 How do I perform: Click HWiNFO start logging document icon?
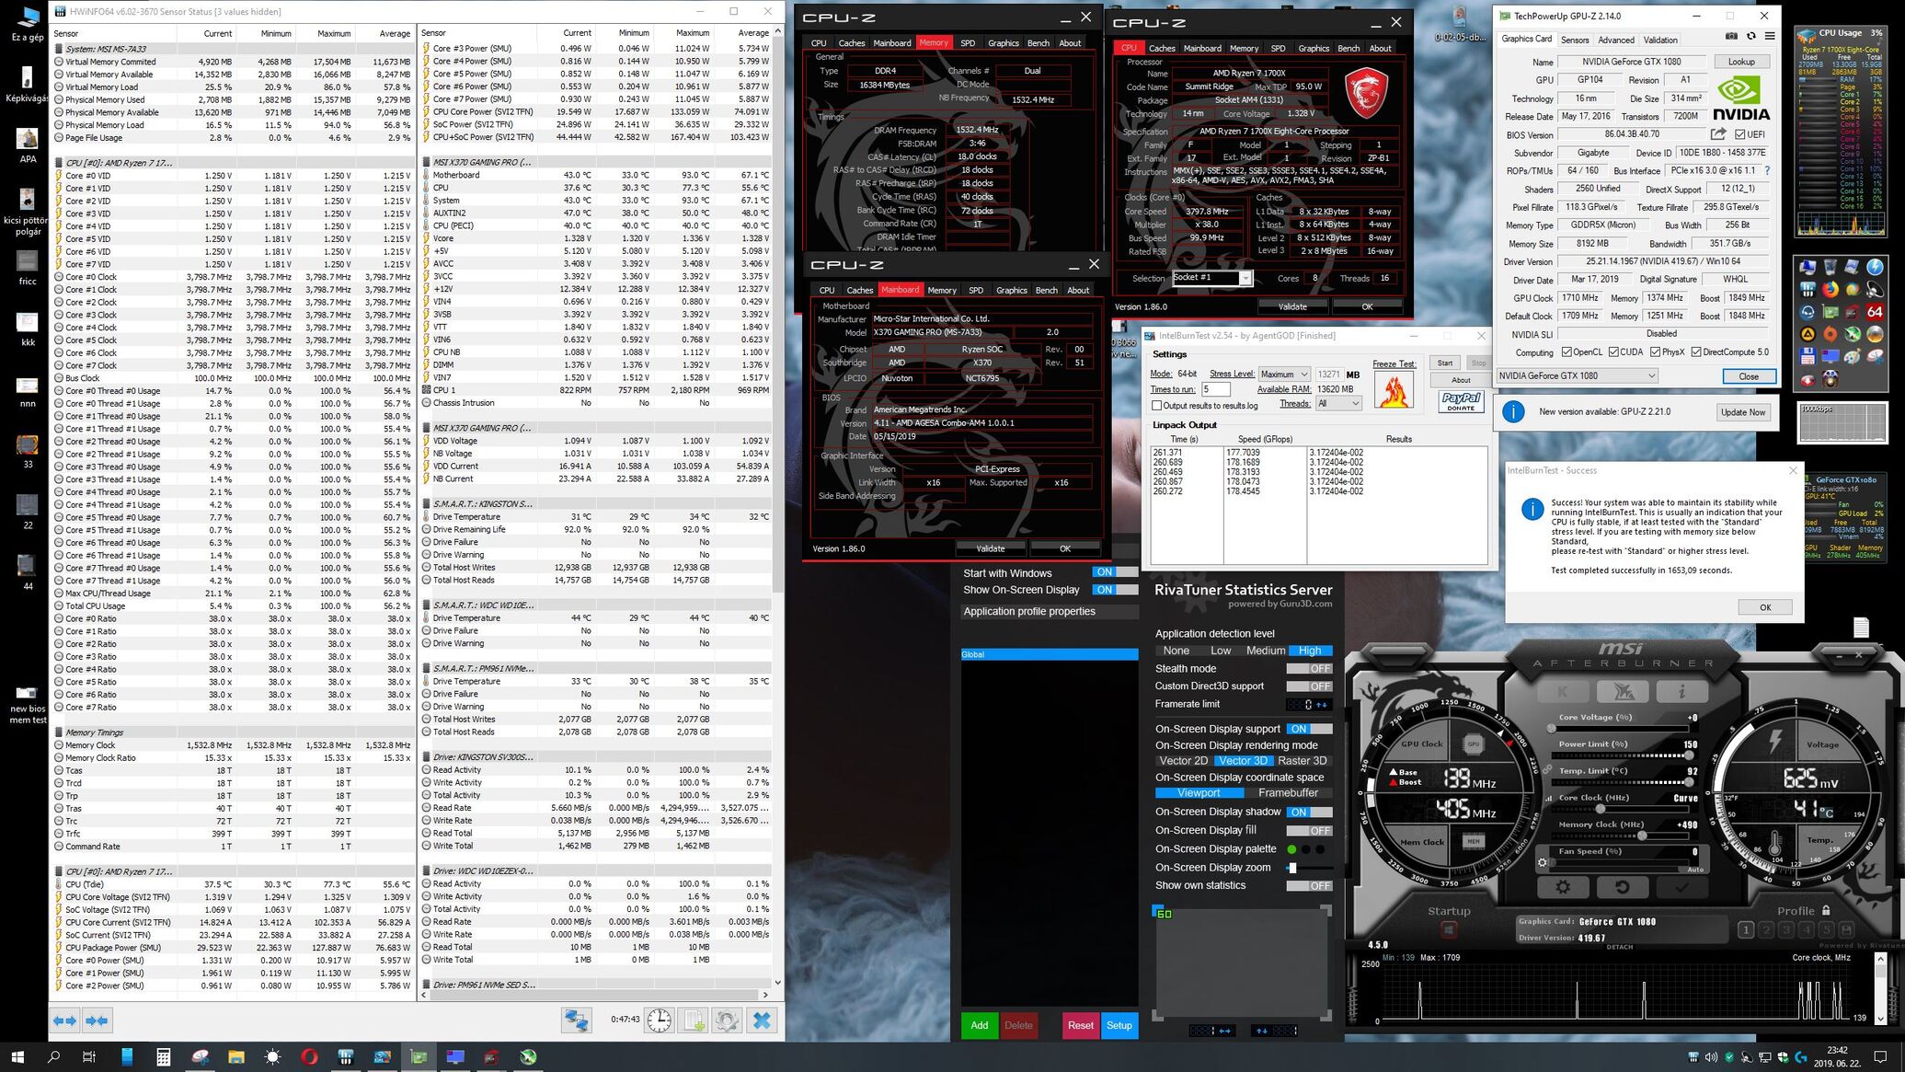[x=694, y=1020]
